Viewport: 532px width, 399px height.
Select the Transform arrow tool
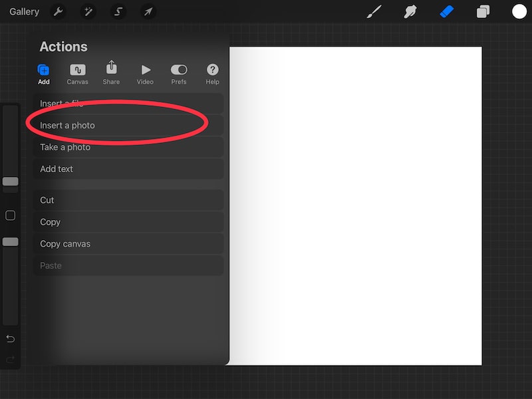149,11
